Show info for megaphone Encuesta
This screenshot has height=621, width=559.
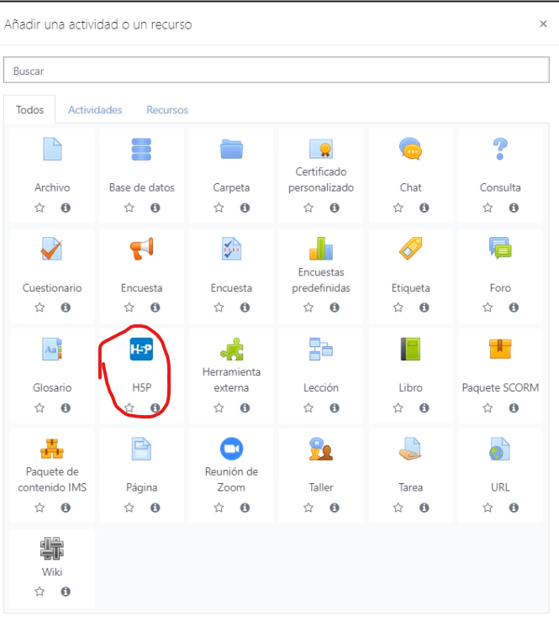tap(156, 308)
